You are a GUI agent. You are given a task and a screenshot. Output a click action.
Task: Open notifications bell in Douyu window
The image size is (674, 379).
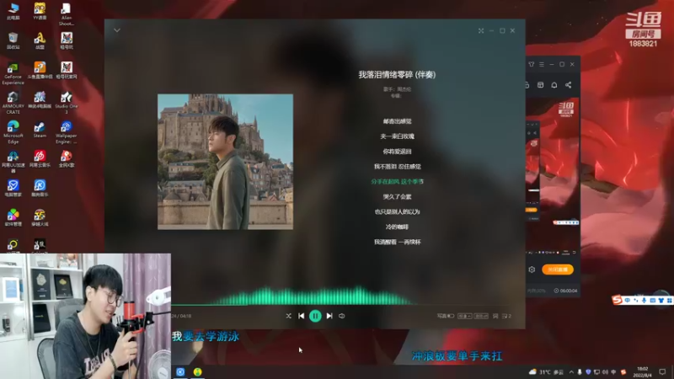(554, 85)
